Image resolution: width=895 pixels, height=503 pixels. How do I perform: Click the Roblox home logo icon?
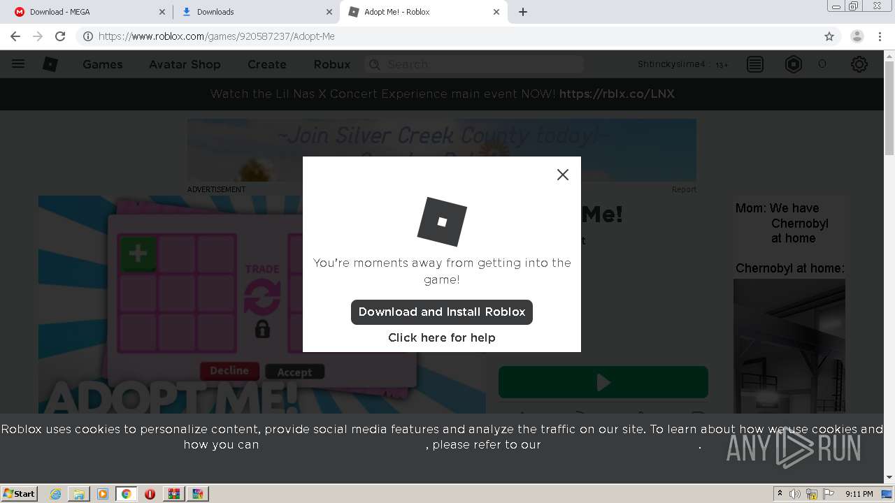[50, 64]
